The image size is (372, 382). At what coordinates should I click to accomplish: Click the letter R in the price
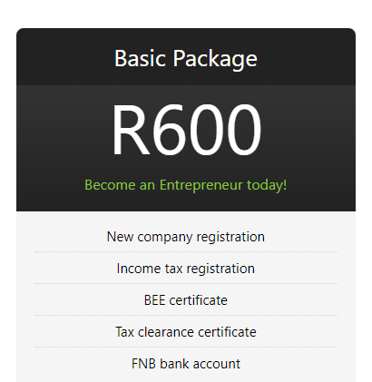(x=131, y=130)
